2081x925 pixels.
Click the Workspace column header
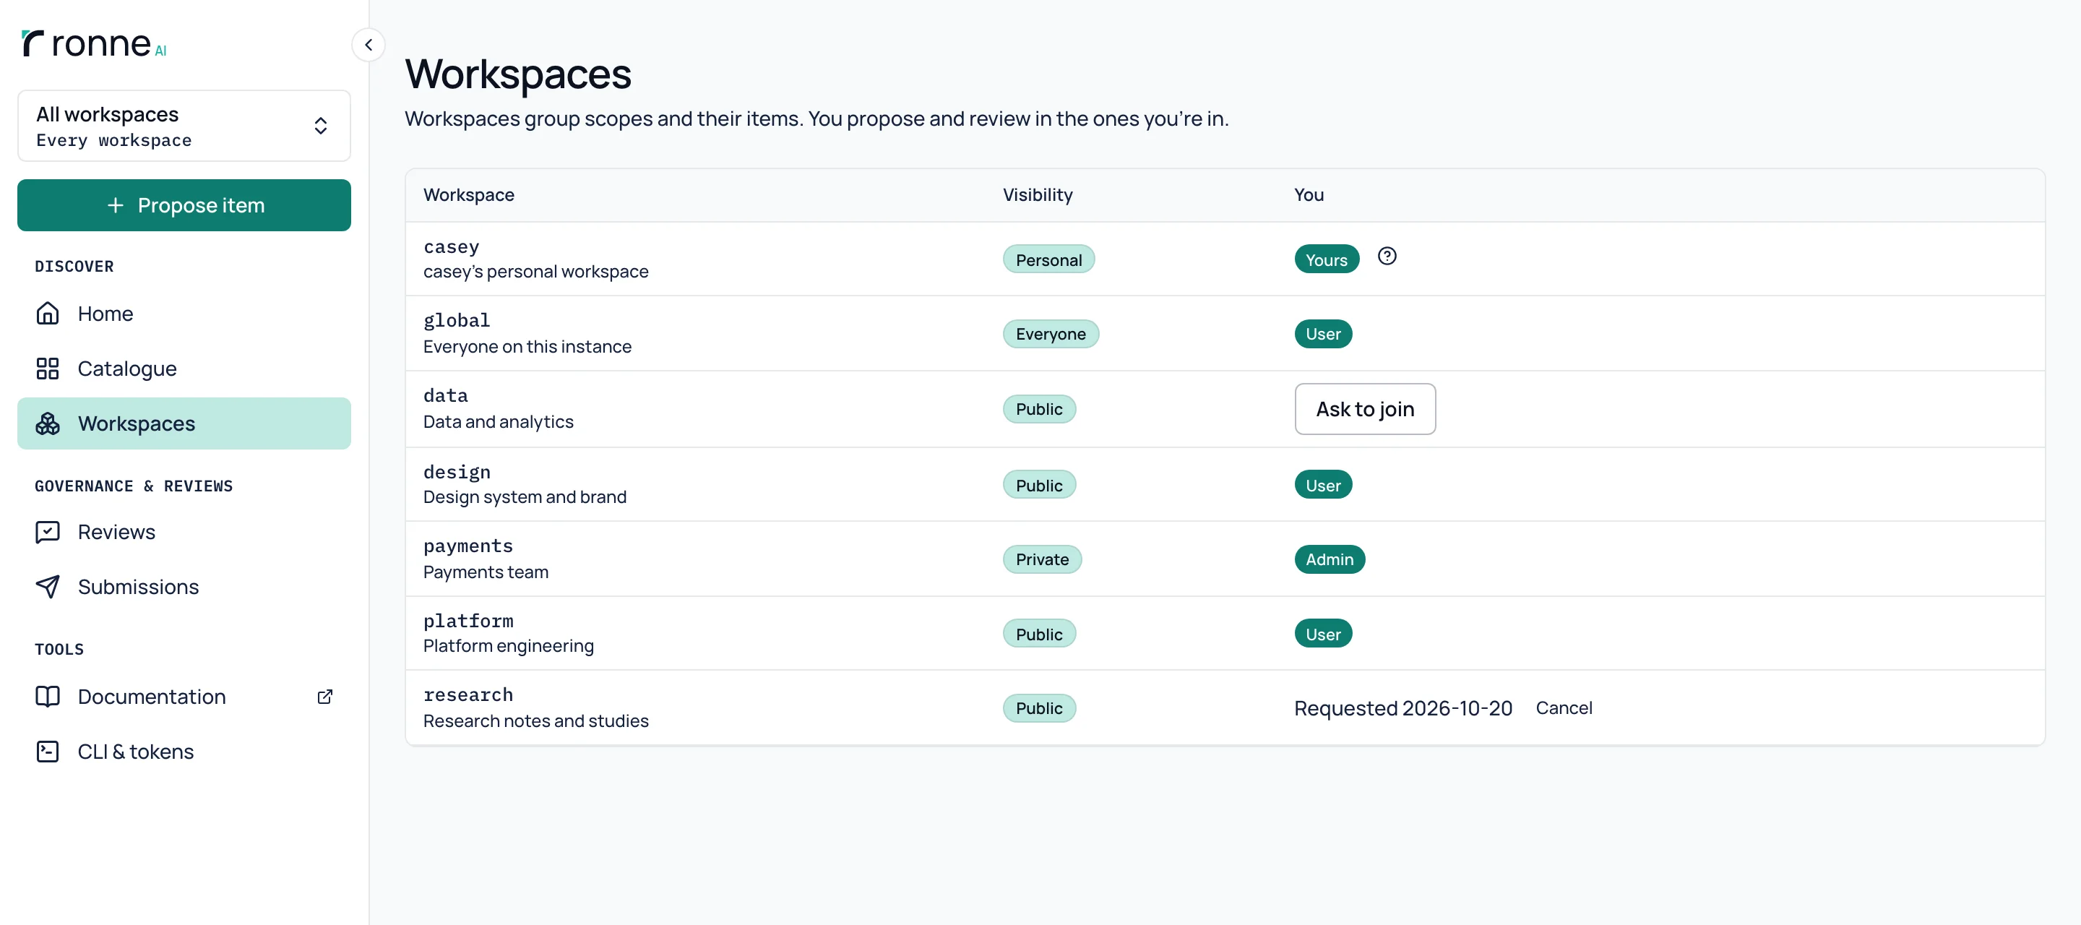click(x=468, y=194)
